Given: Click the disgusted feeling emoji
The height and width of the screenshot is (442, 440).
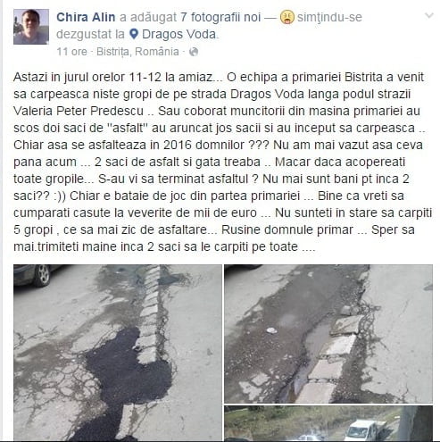Looking at the screenshot, I should click(287, 17).
